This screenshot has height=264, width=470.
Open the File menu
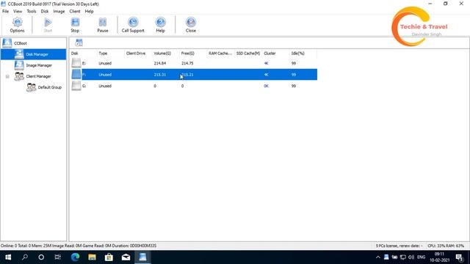click(x=5, y=12)
